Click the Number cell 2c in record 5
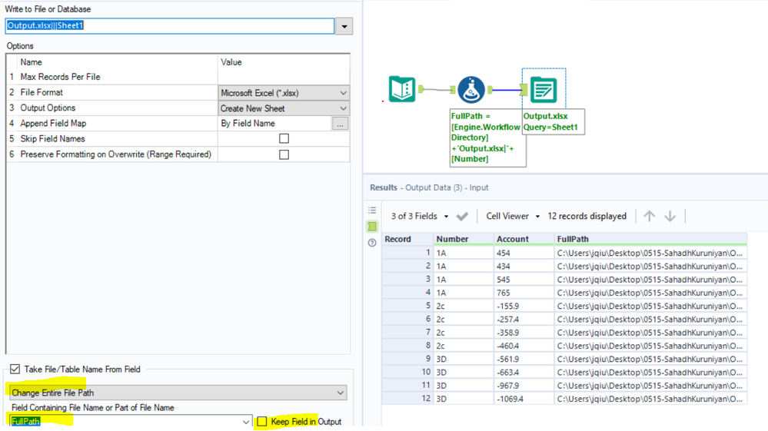This screenshot has height=431, width=768. [464, 306]
